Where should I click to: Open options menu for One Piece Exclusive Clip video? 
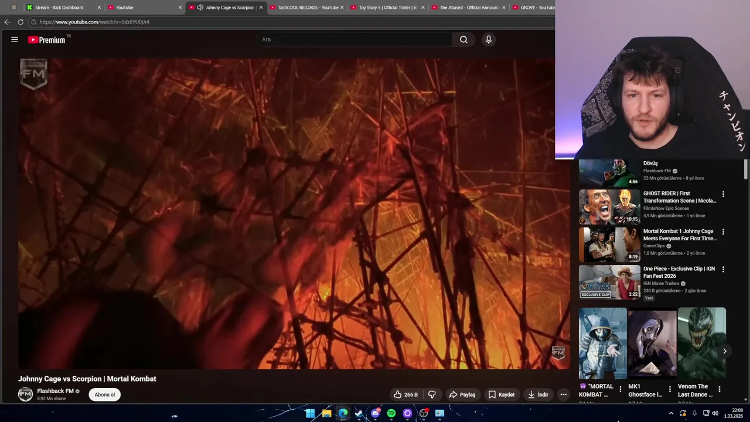[723, 269]
